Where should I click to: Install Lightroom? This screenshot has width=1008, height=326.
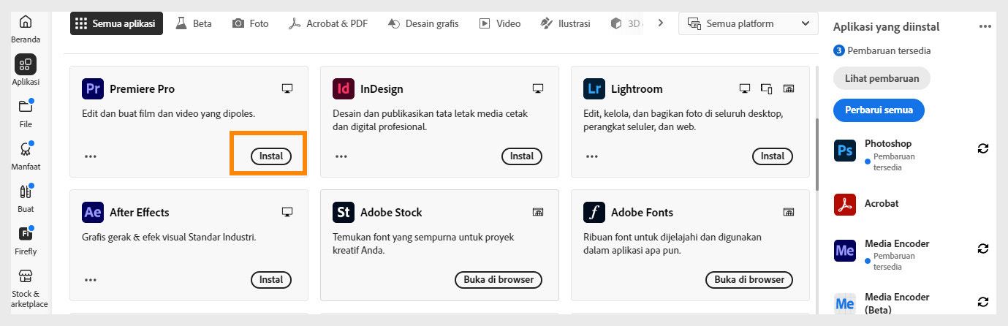pyautogui.click(x=773, y=156)
